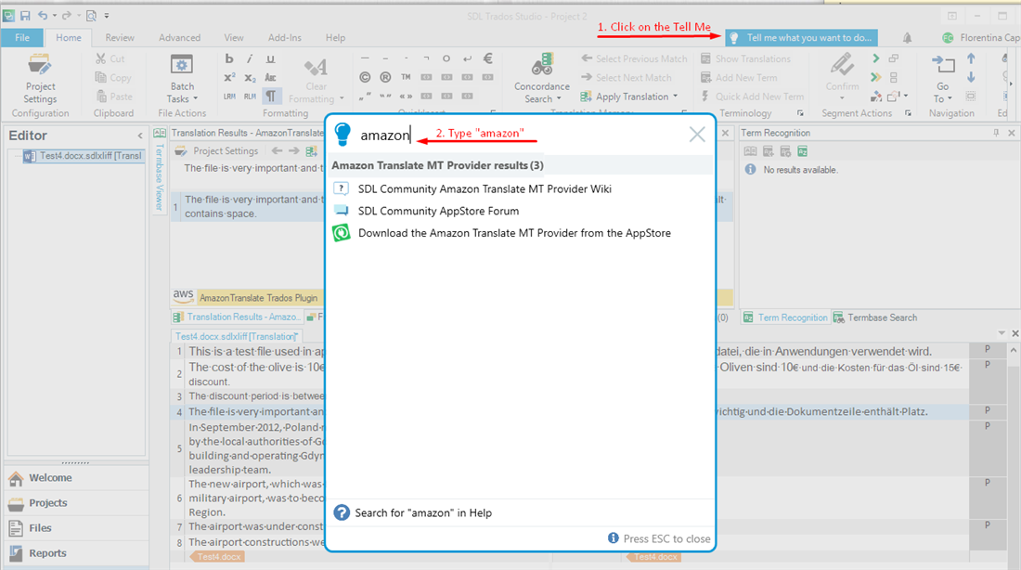Click the Undo icon in quick access toolbar
Image resolution: width=1021 pixels, height=570 pixels.
[43, 16]
